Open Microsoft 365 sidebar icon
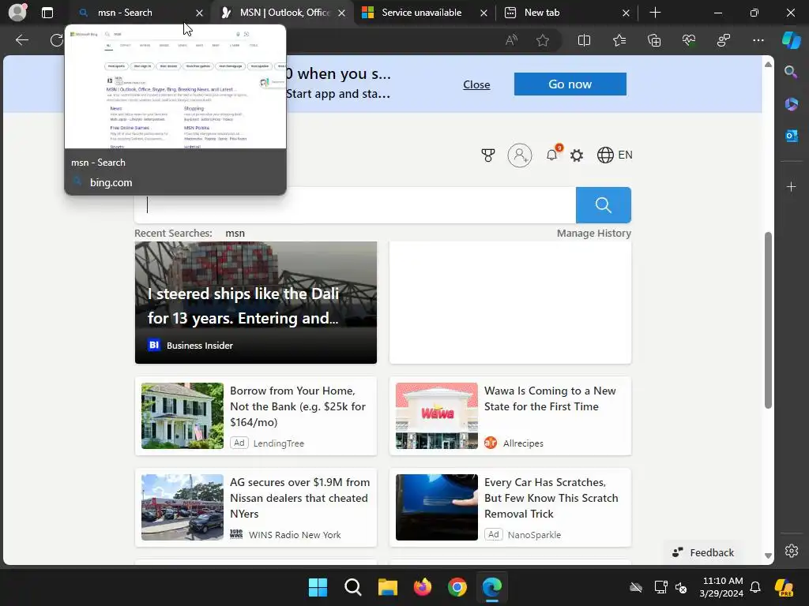The image size is (809, 606). point(791,104)
